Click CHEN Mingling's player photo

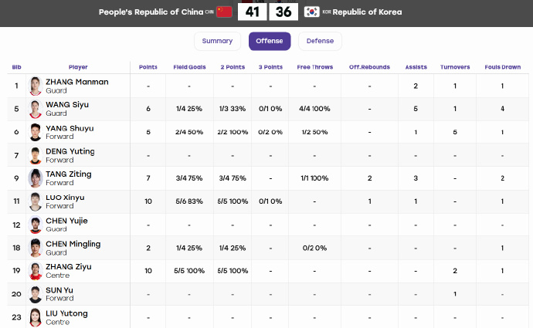tap(36, 248)
